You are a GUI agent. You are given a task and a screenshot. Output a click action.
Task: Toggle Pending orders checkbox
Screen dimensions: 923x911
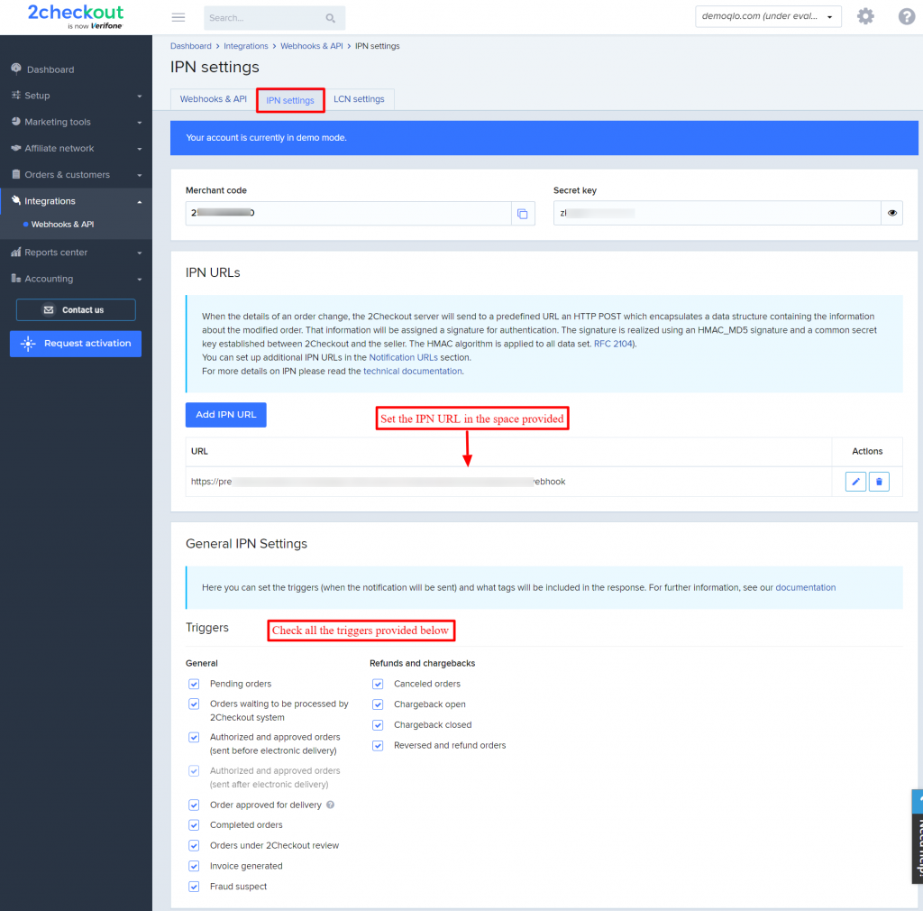click(194, 684)
